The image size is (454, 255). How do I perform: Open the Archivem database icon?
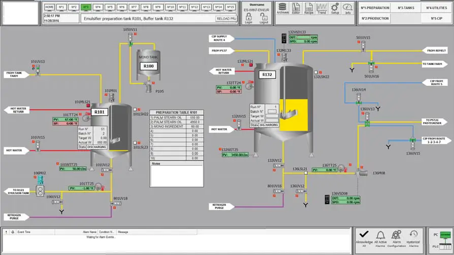(x=282, y=8)
